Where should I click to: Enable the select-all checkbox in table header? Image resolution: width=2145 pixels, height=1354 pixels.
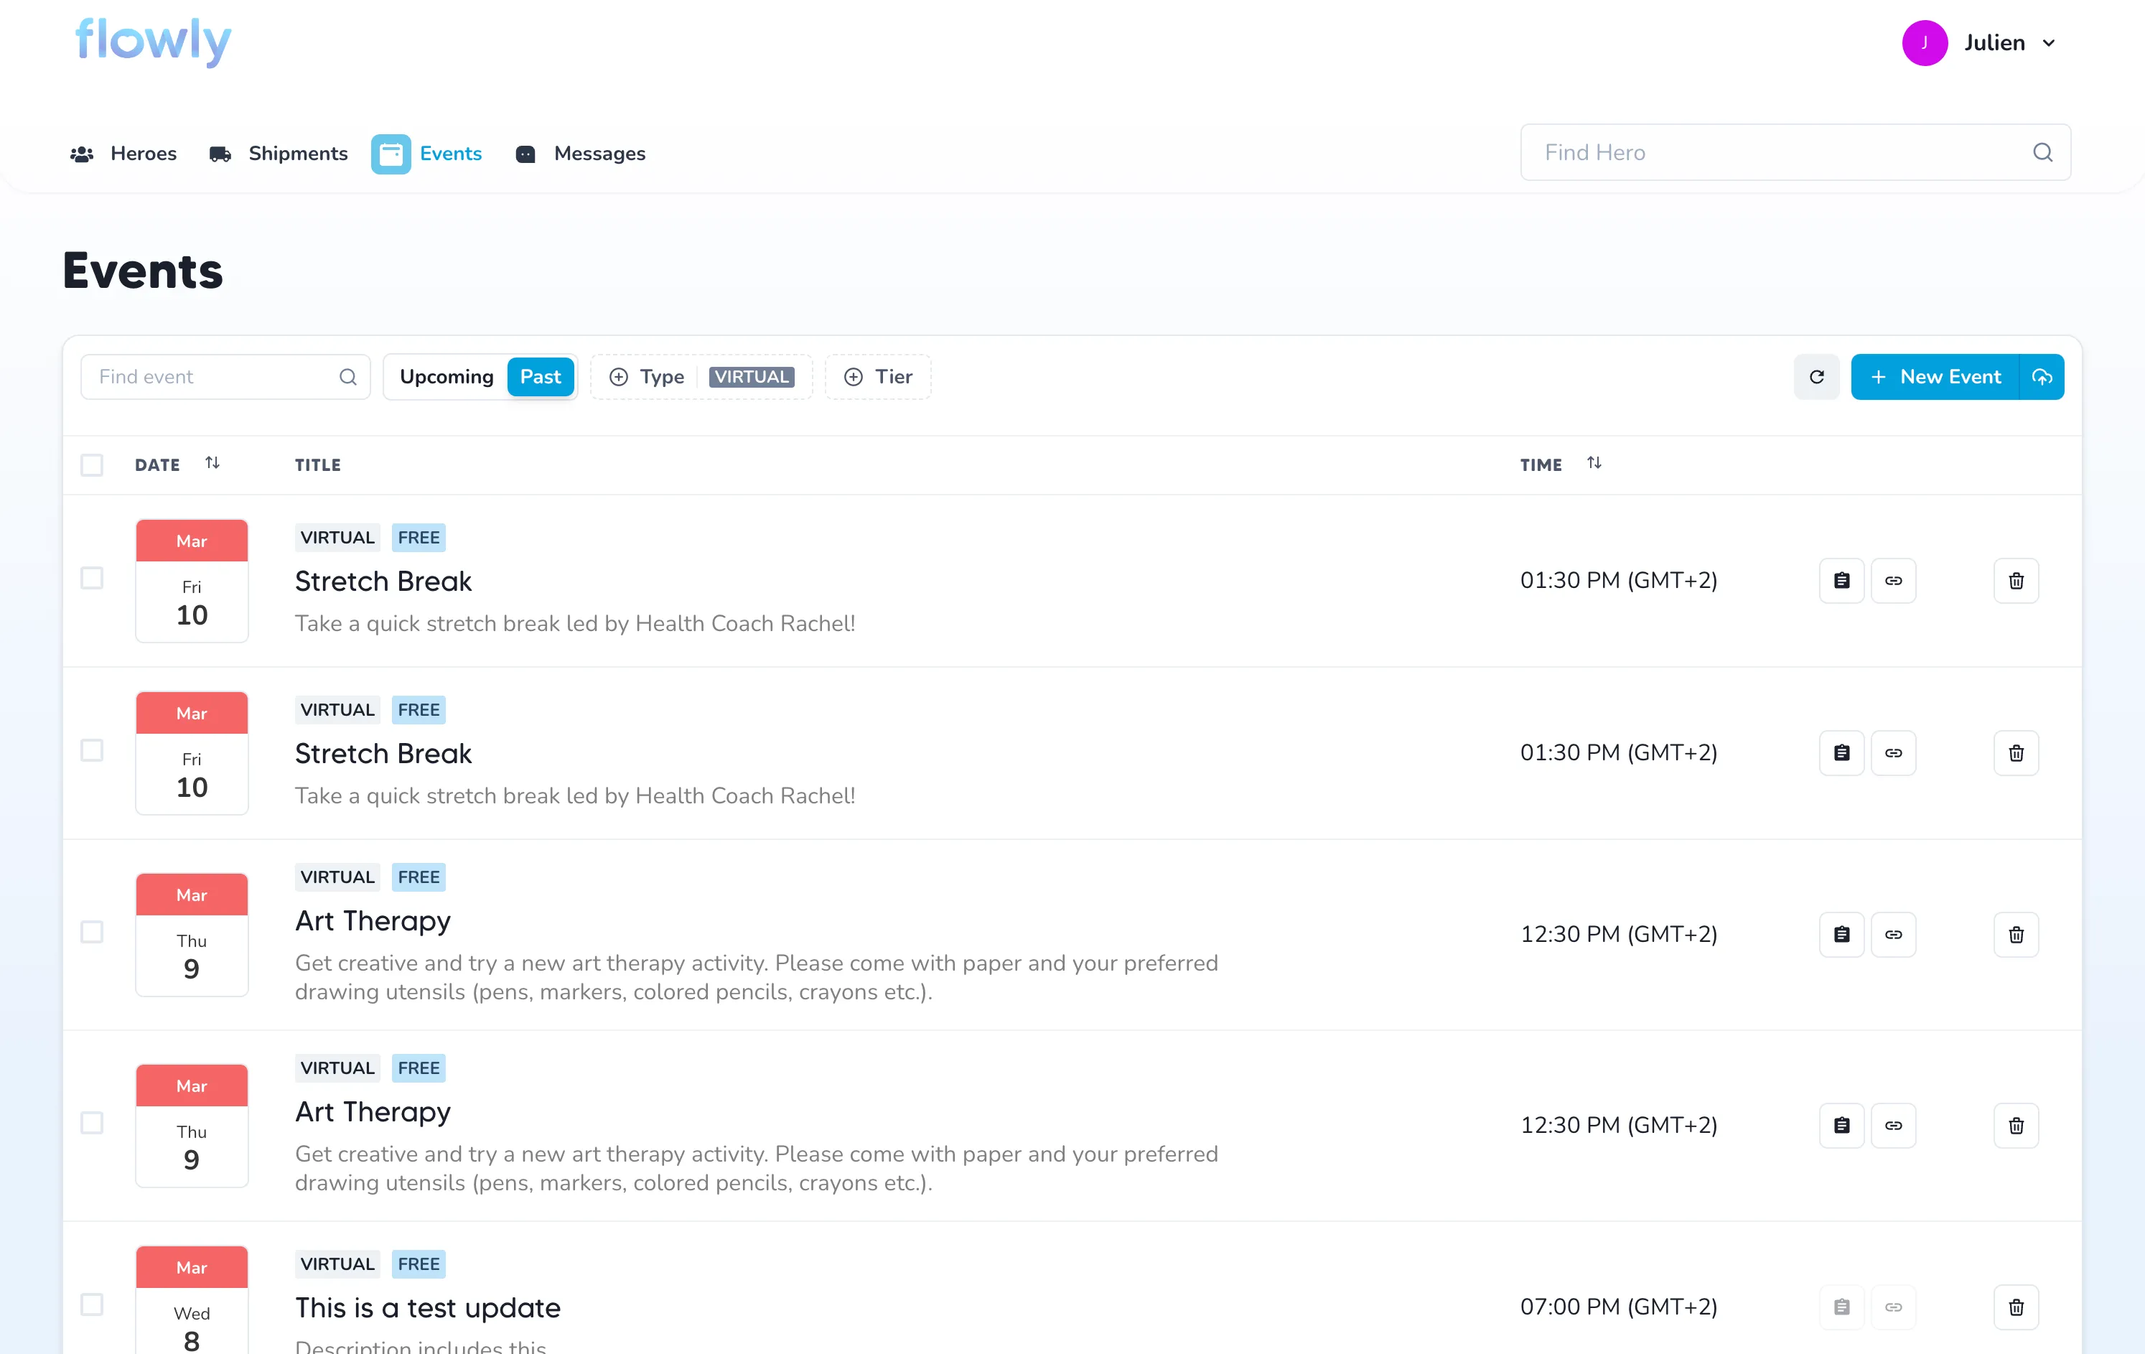(92, 463)
